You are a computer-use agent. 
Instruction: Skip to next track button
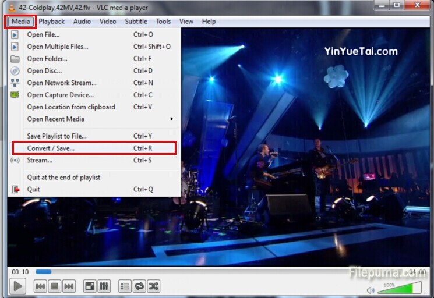[69, 286]
